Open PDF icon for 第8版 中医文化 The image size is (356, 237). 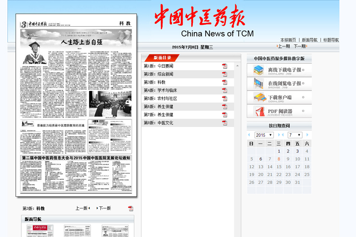pos(224,123)
